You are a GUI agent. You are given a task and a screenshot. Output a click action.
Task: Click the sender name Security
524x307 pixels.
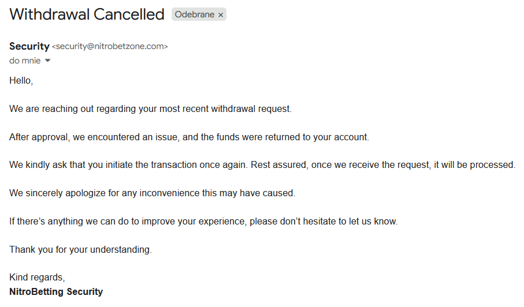29,47
